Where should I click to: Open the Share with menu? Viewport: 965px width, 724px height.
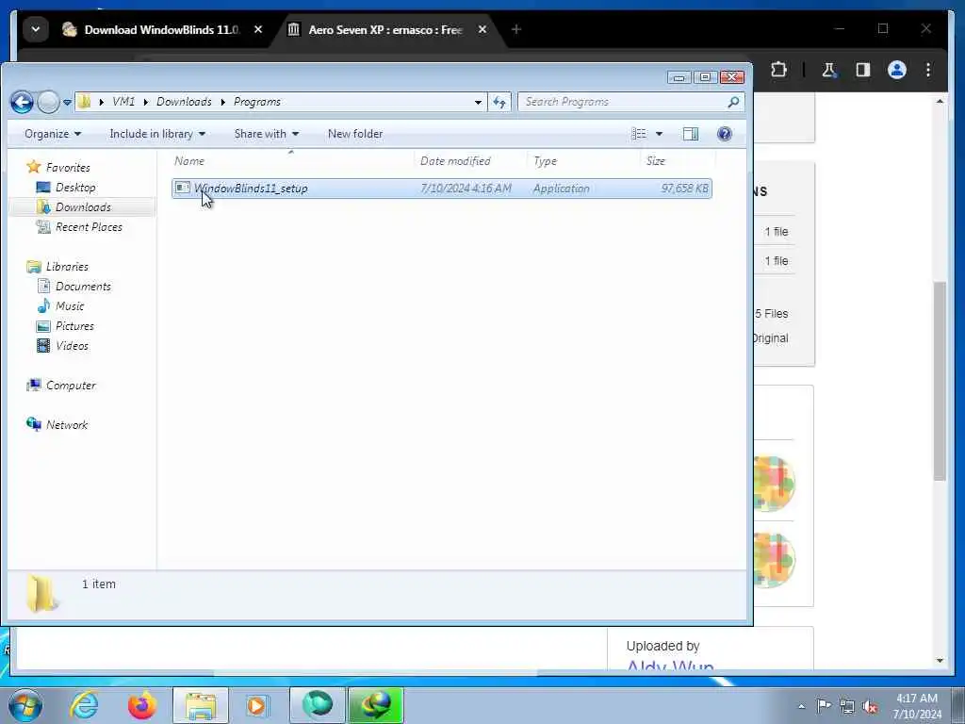tap(266, 134)
